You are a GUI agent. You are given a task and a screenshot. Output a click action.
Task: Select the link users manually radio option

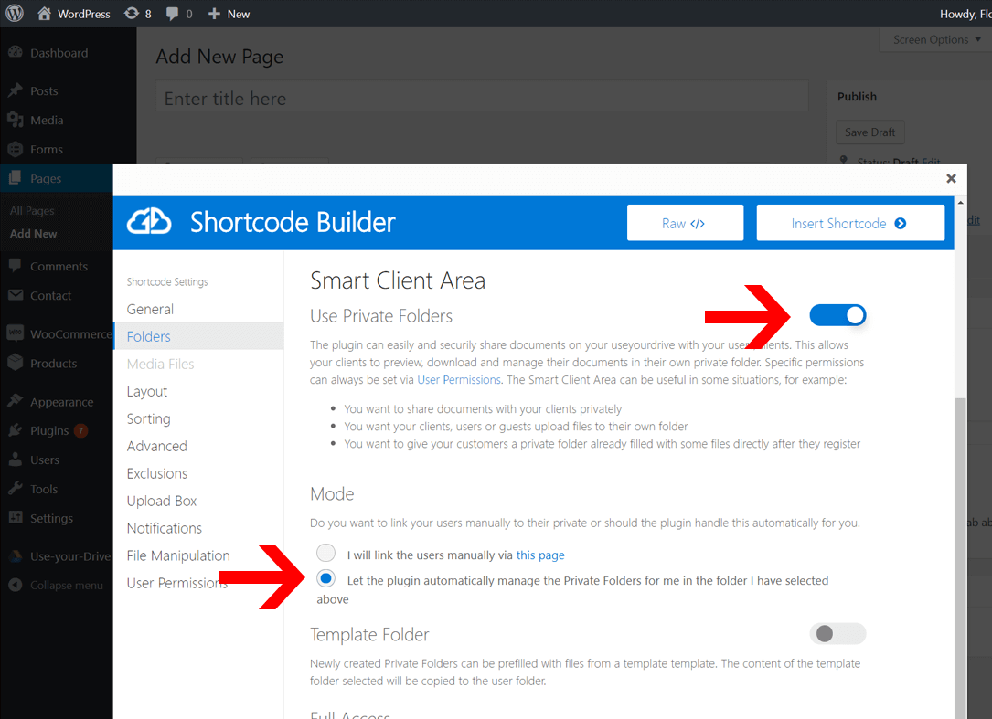pos(325,554)
